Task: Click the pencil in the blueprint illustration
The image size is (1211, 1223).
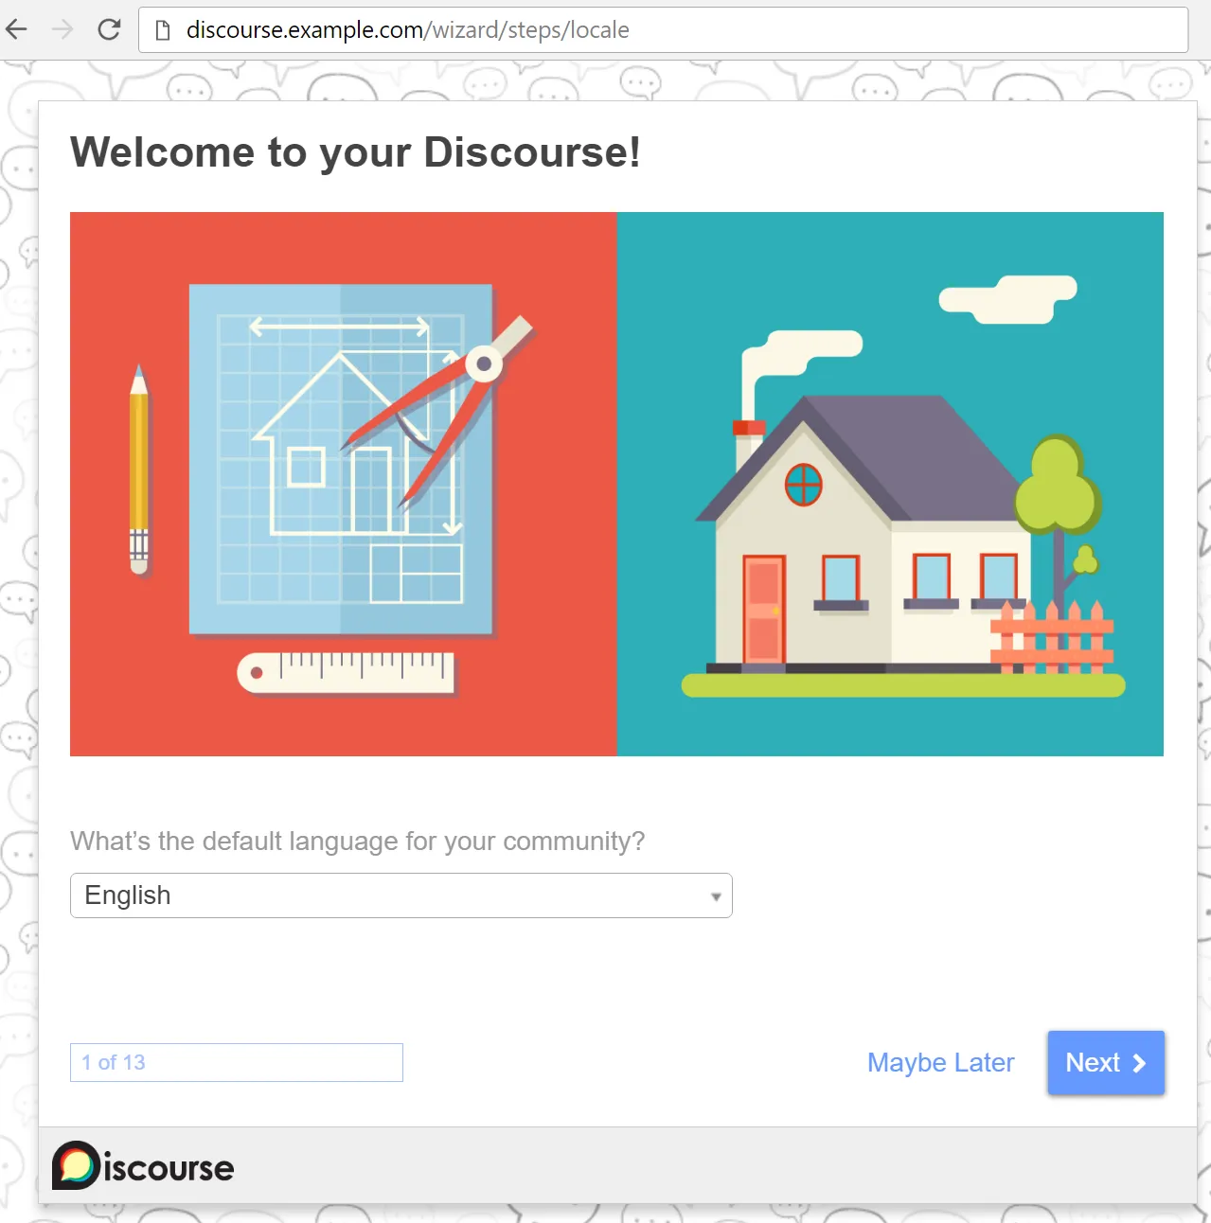Action: (139, 470)
